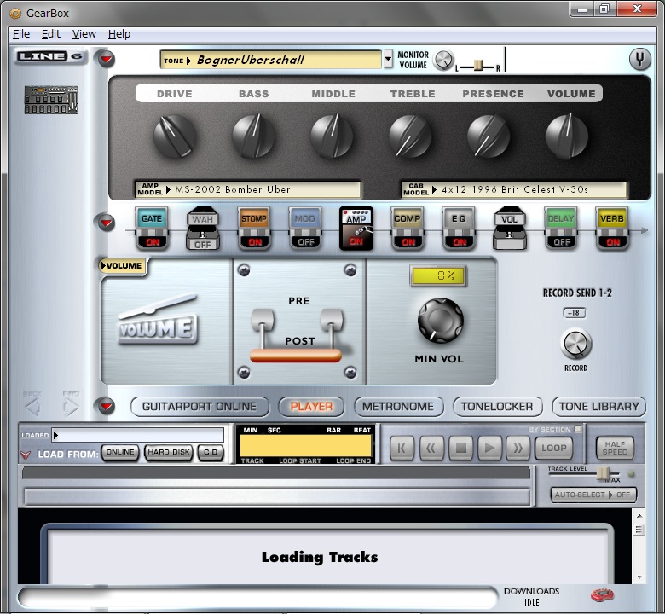This screenshot has height=614, width=665.
Task: Enable the BY SECTION checkbox
Action: pyautogui.click(x=578, y=429)
